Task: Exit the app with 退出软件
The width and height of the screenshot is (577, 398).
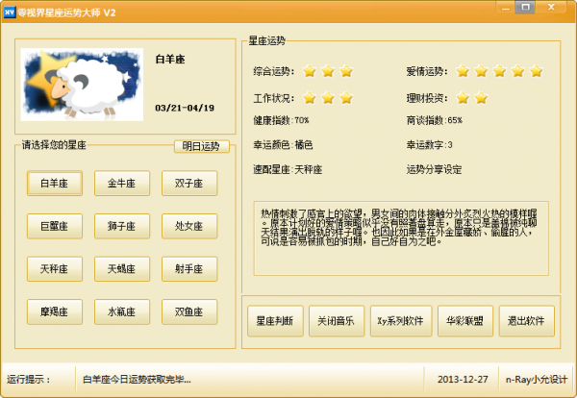Action: click(x=526, y=320)
